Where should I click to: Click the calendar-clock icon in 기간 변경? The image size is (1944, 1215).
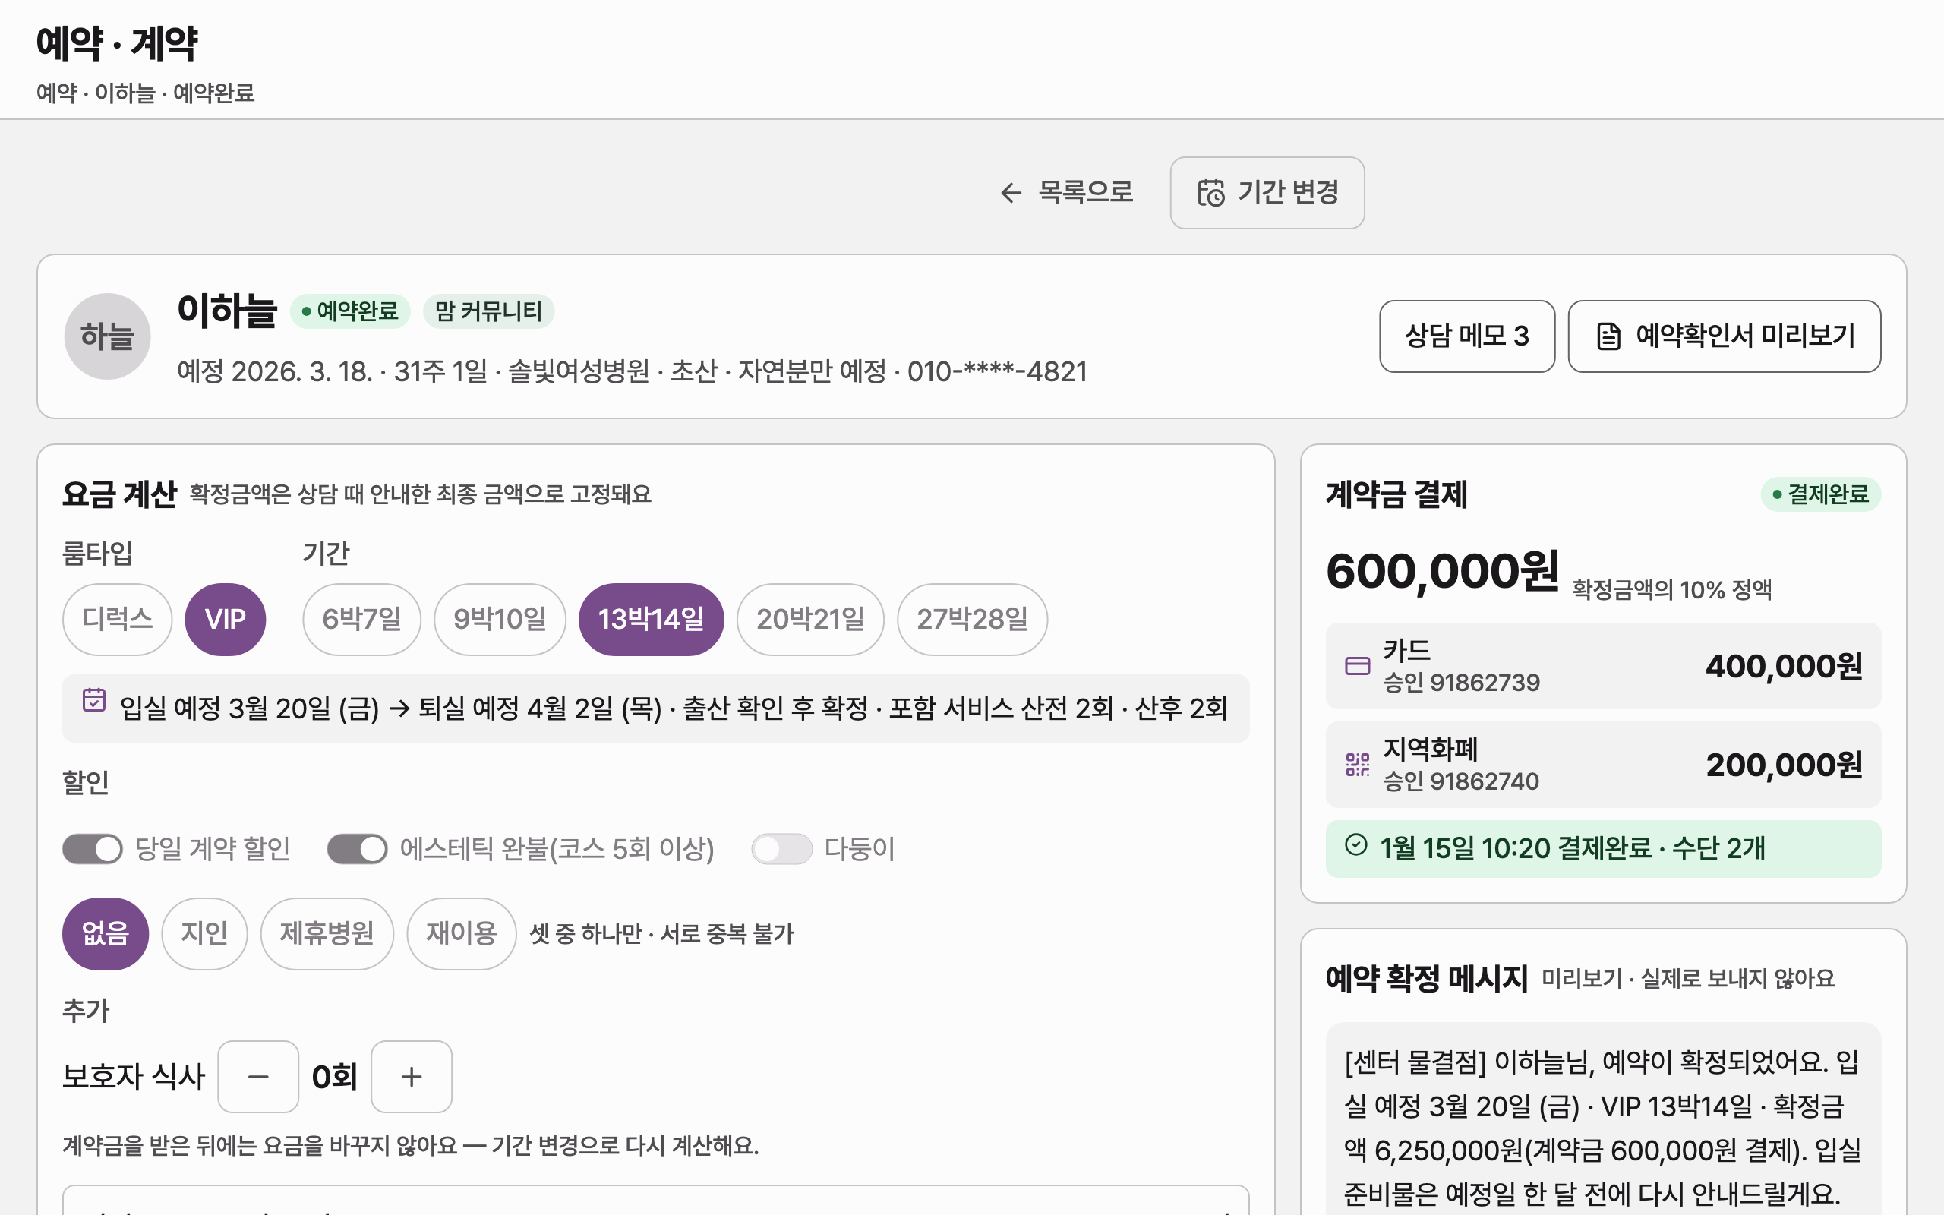(1210, 193)
